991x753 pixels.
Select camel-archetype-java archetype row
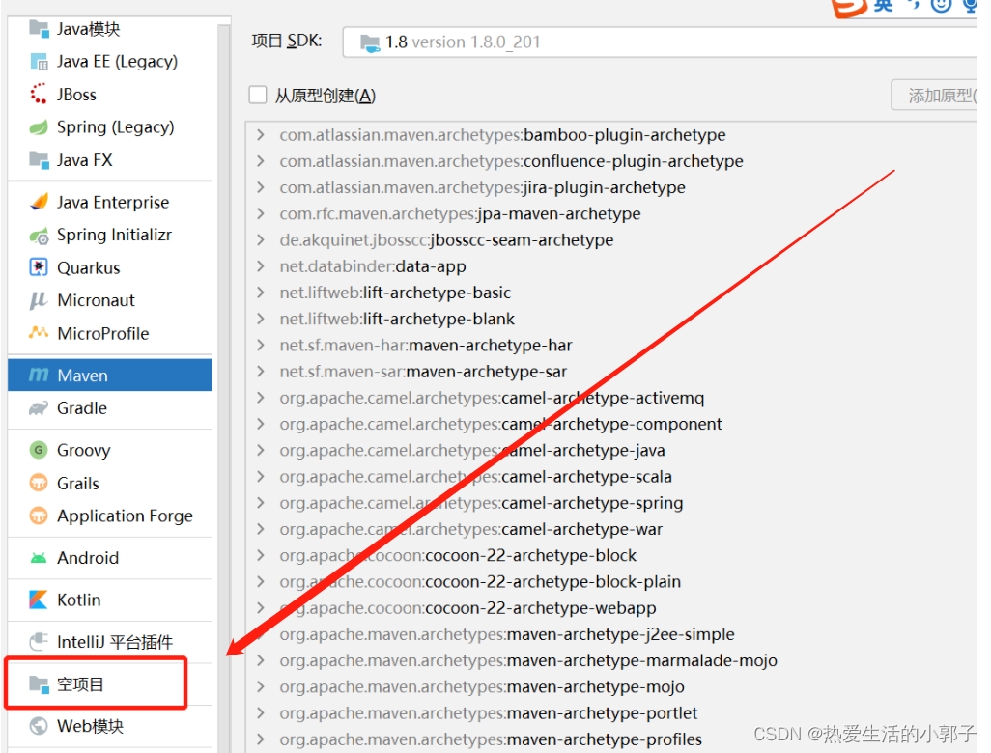[x=609, y=451]
